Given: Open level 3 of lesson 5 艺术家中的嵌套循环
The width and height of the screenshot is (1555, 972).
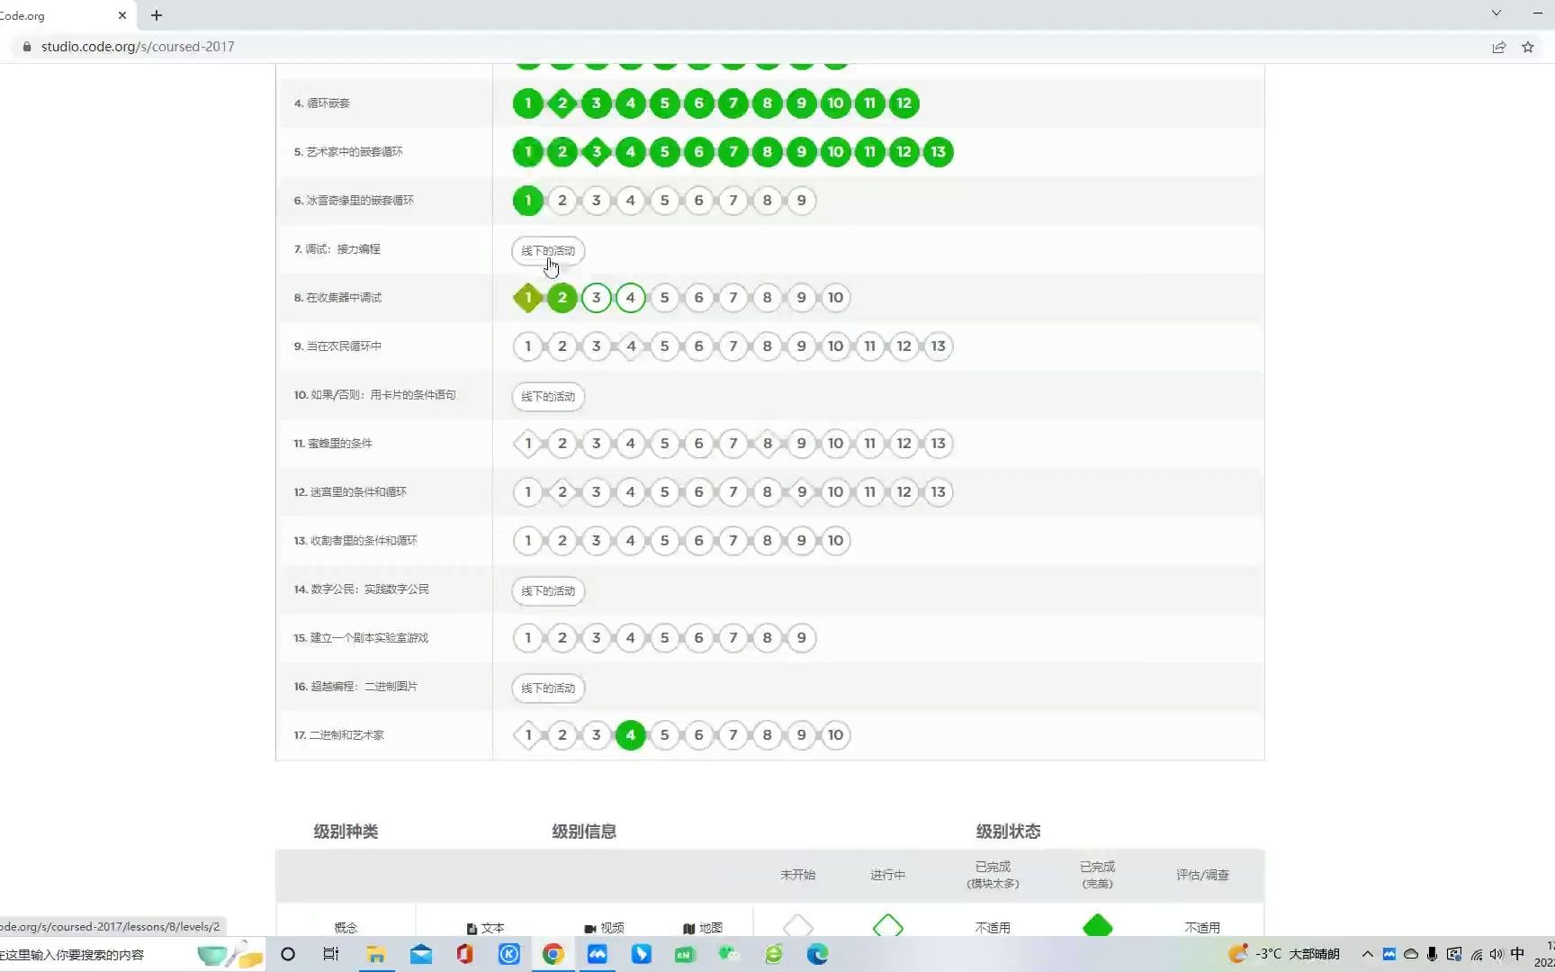Looking at the screenshot, I should pyautogui.click(x=597, y=152).
